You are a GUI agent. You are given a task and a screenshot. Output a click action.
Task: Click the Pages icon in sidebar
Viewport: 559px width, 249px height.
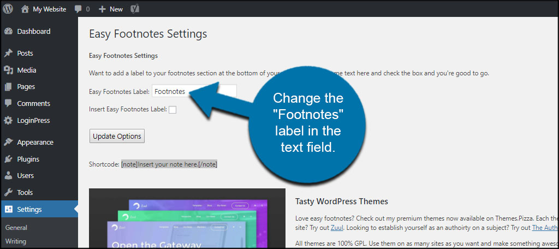point(8,87)
